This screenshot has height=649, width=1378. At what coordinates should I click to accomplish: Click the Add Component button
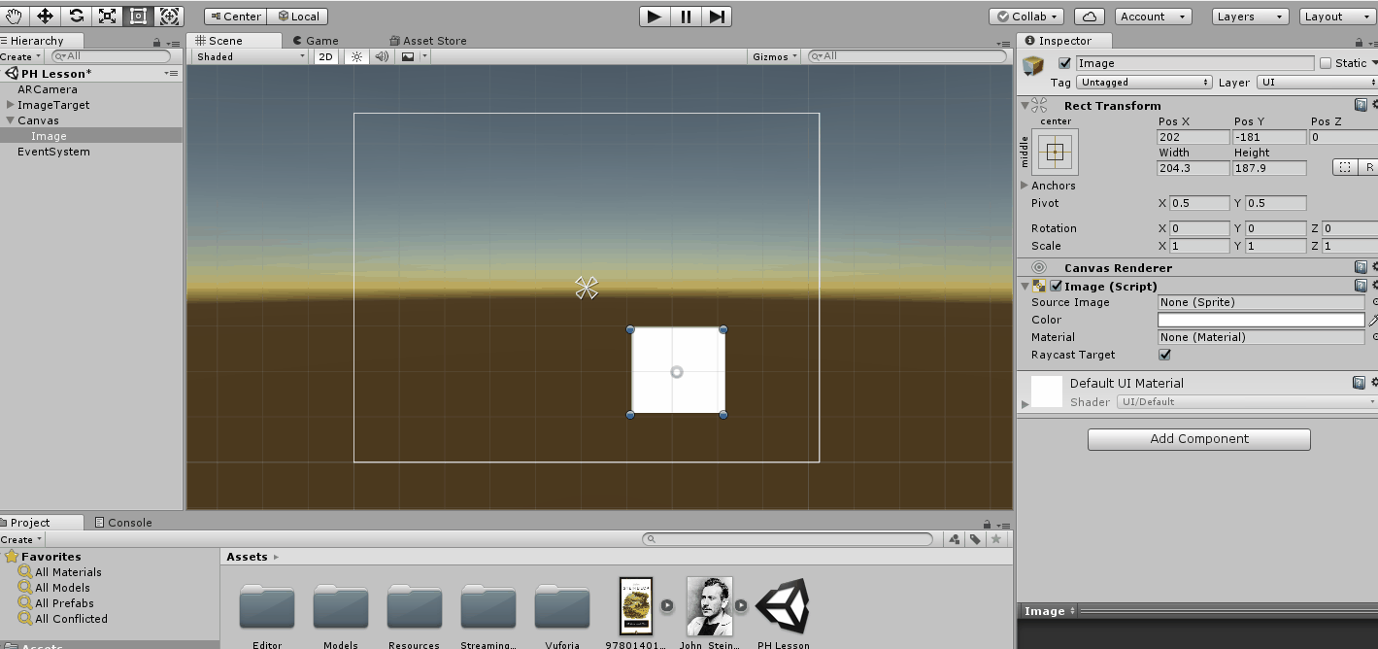[x=1198, y=439]
